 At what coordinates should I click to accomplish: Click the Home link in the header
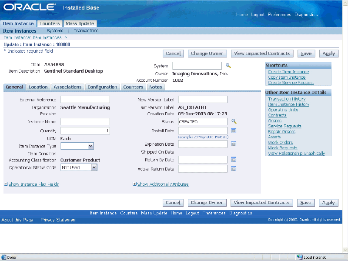tap(242, 15)
